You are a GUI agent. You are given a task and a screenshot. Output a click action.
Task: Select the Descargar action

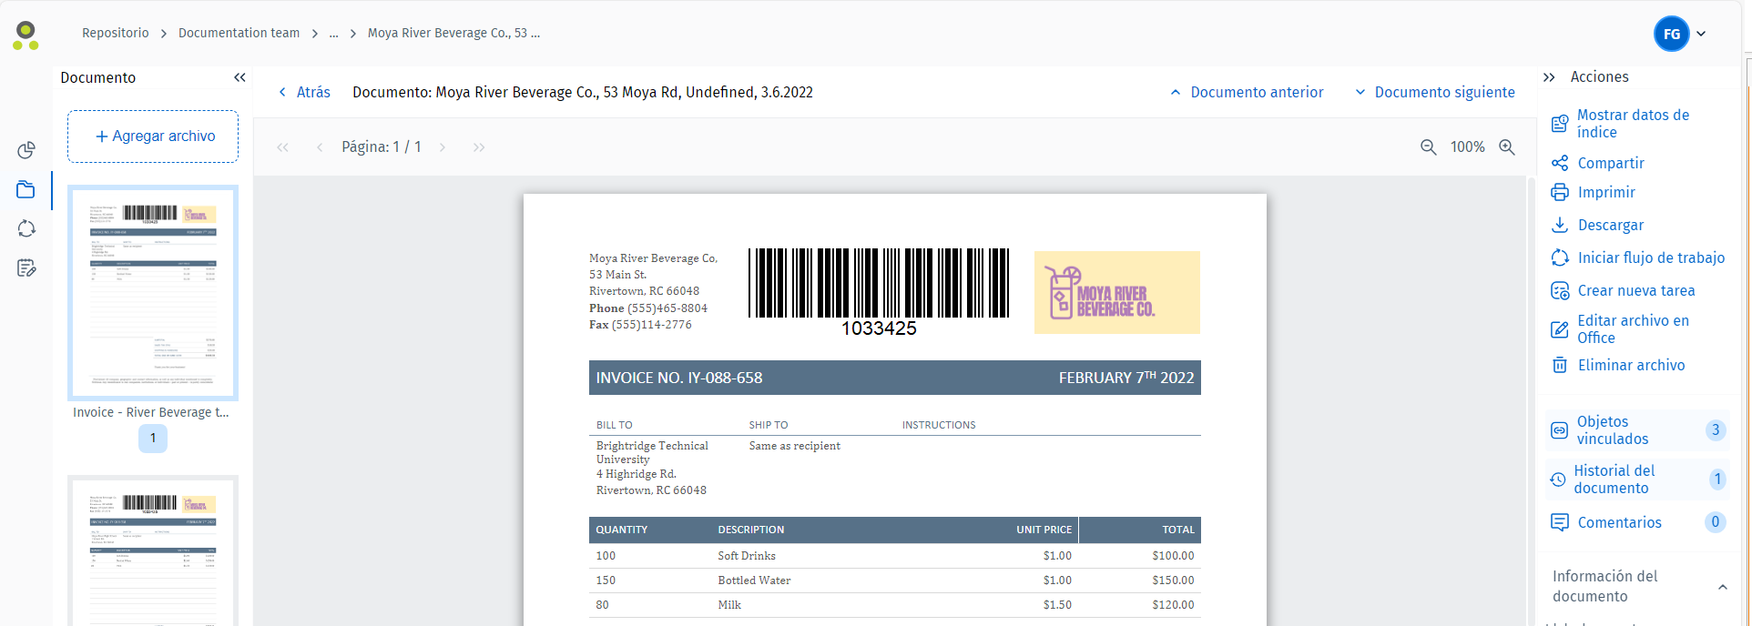[x=1611, y=225]
